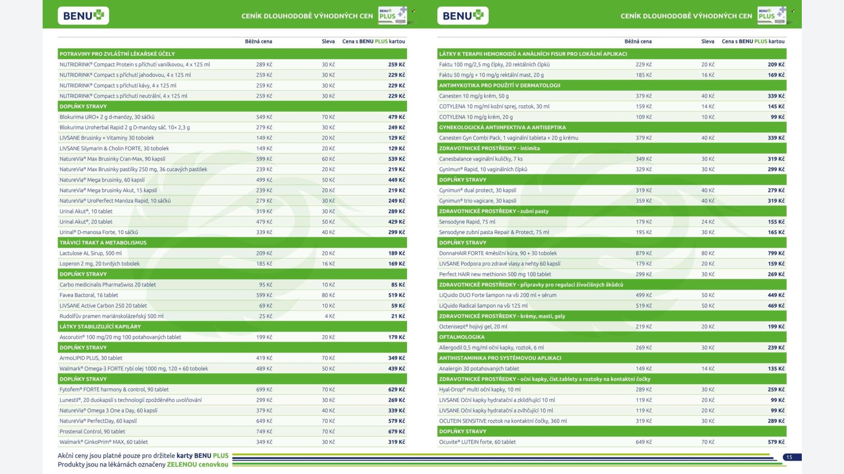Click left 'CENÍK DLOUHODOBĚ VÝHODNÝCH CEN' title

pos(307,16)
